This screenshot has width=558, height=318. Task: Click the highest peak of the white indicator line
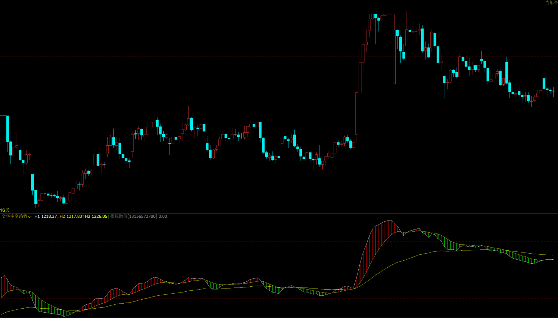pos(391,221)
